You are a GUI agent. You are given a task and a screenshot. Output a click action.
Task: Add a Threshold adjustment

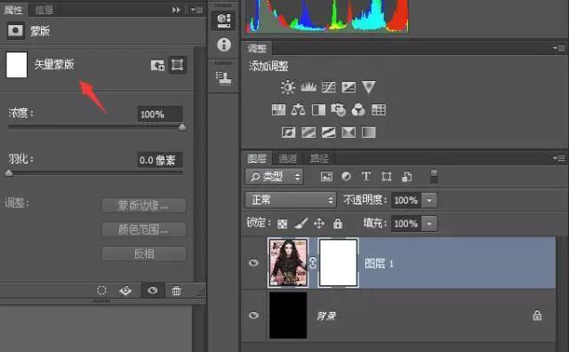click(328, 132)
